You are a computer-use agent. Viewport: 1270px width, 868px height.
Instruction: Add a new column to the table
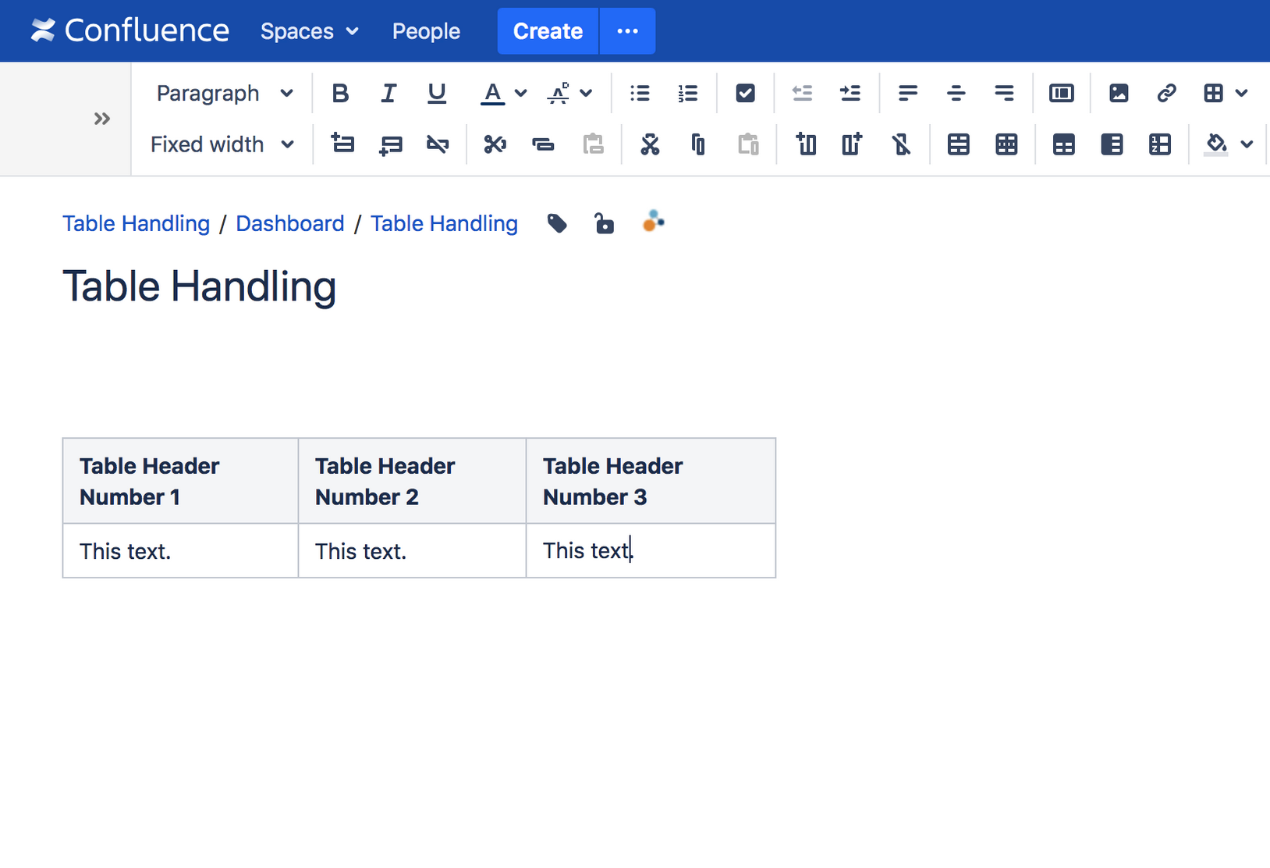coord(852,144)
